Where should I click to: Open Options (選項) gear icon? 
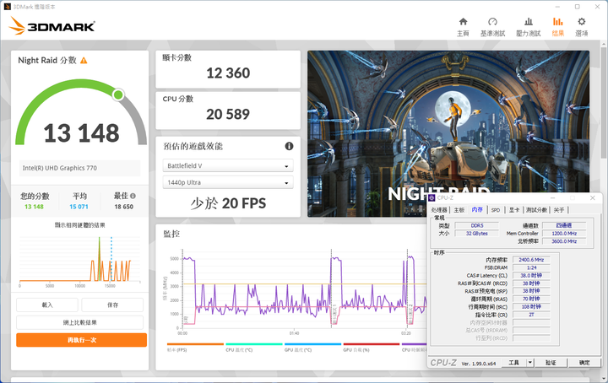581,22
